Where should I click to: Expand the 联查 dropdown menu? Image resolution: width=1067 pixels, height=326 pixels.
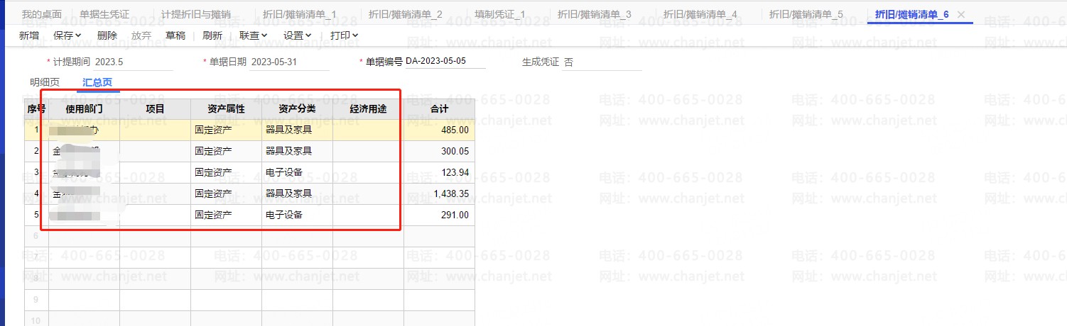point(254,35)
